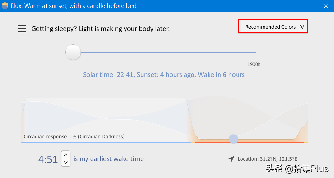Open the Recommended Colors dropdown
The height and width of the screenshot is (178, 334).
click(273, 27)
